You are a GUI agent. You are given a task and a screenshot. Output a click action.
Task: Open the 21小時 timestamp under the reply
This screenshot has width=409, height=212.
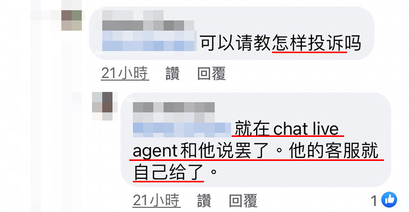[156, 200]
